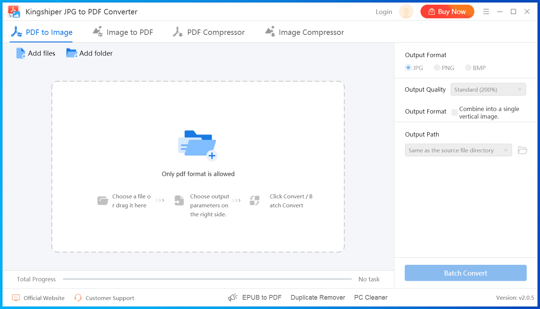
Task: Click the megaphone promotions icon
Action: tap(233, 298)
